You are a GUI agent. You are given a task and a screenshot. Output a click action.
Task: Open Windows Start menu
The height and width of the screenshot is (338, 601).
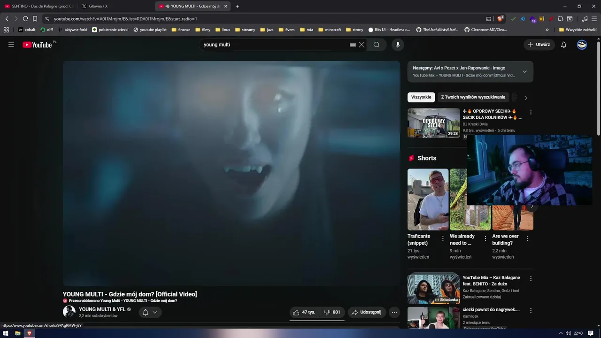[x=6, y=333]
